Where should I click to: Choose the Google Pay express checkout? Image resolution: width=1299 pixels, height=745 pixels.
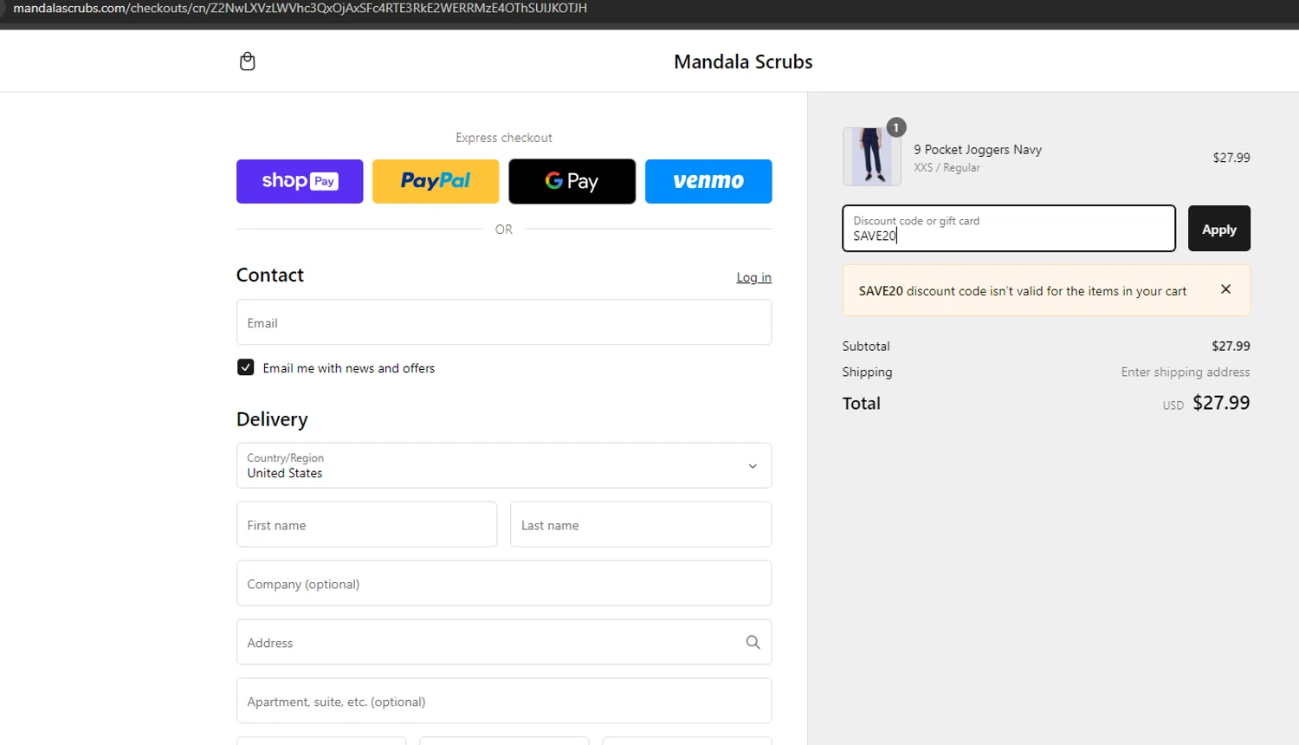pos(572,181)
